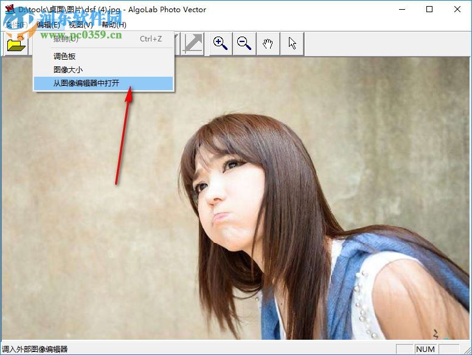Close the AlgoLab Photo Vector window
This screenshot has height=355, width=472.
pyautogui.click(x=457, y=9)
